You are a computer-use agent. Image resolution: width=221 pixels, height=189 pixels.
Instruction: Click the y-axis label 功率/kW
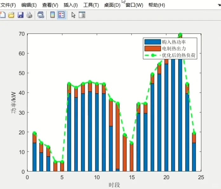click(x=14, y=103)
